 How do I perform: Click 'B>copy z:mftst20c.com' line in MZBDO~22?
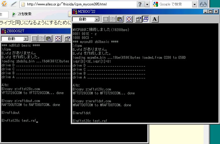(x=92, y=89)
